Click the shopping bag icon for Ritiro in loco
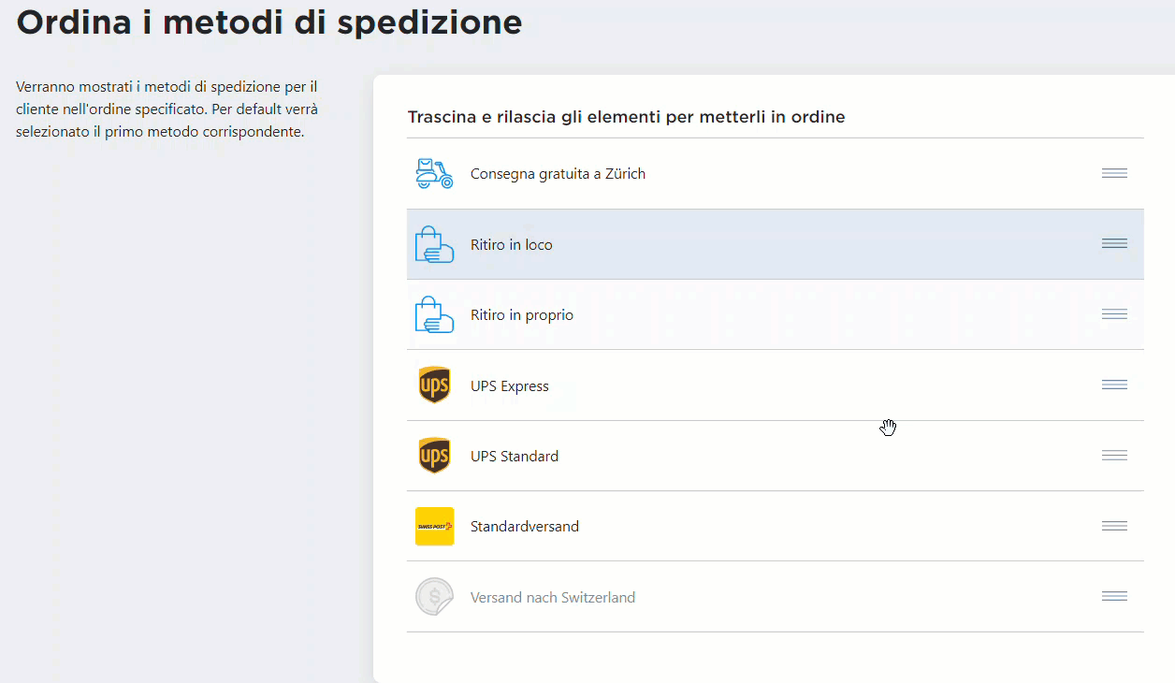The image size is (1175, 683). pyautogui.click(x=434, y=244)
